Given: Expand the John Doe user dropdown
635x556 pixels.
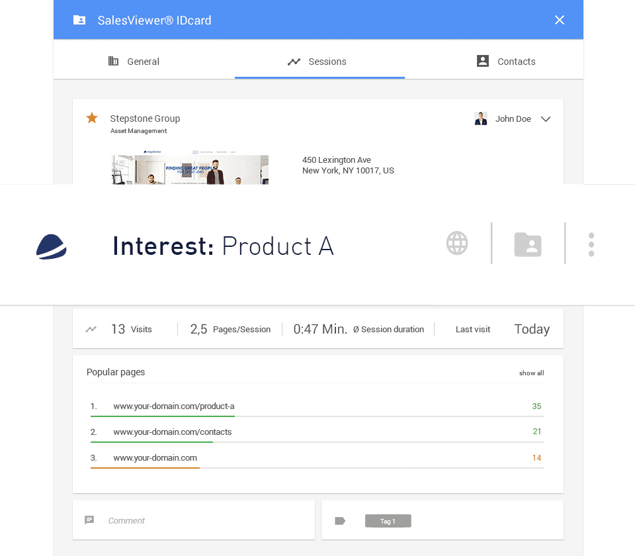Looking at the screenshot, I should point(546,119).
